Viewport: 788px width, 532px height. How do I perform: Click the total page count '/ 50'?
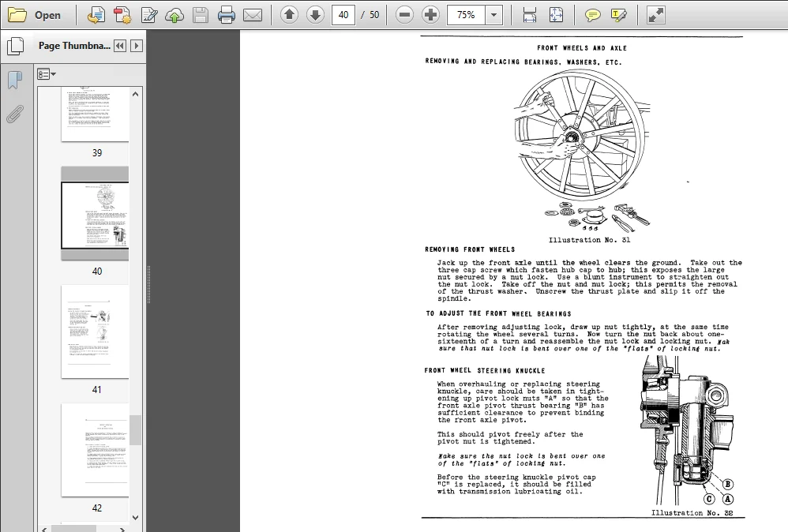point(371,15)
